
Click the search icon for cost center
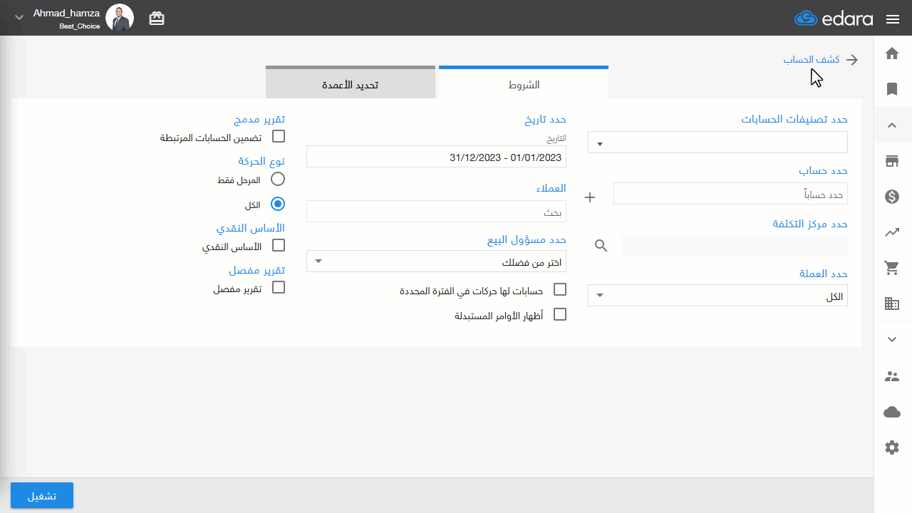[601, 246]
